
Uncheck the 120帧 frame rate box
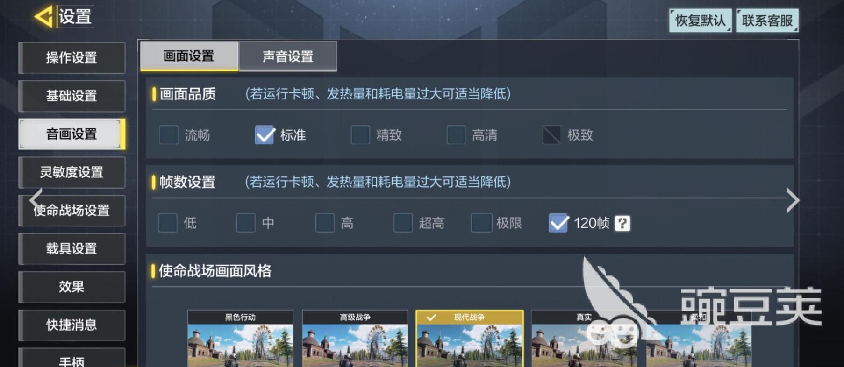coord(558,223)
